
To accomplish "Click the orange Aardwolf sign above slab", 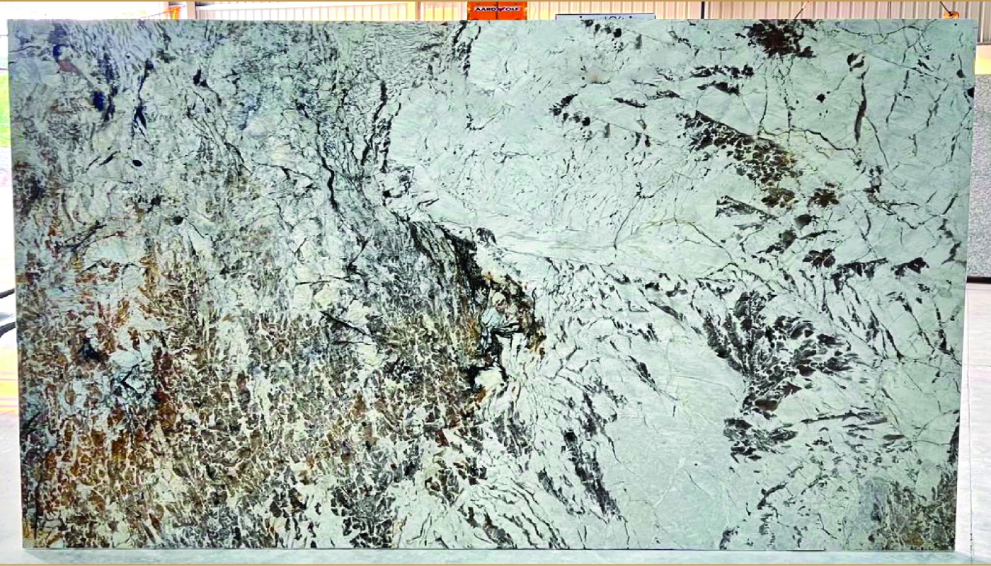I will pos(497,10).
